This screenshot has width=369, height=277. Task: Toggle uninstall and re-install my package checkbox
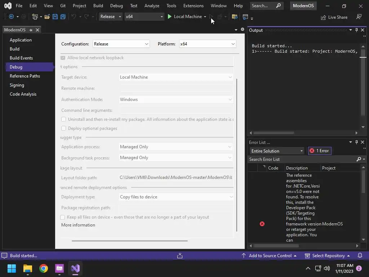pyautogui.click(x=63, y=119)
